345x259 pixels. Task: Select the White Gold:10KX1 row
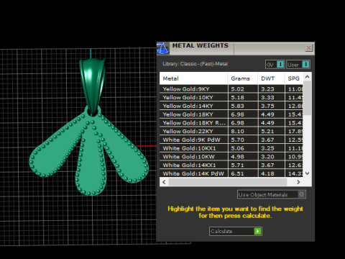click(231, 148)
